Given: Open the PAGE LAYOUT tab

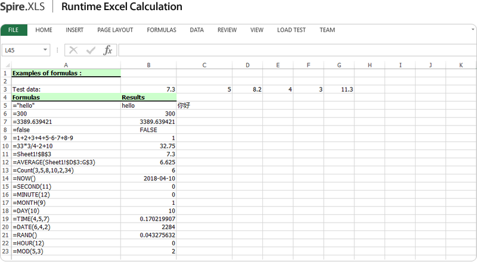Looking at the screenshot, I should pos(115,30).
